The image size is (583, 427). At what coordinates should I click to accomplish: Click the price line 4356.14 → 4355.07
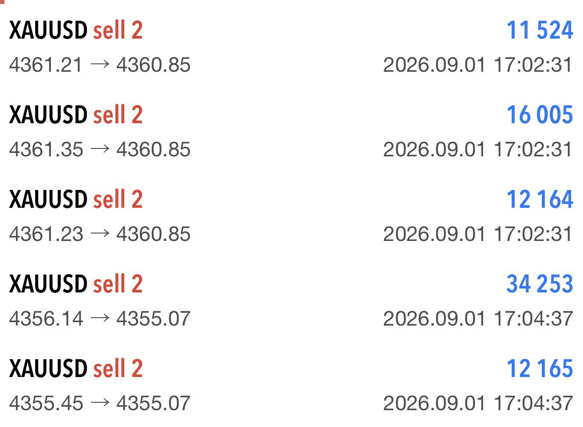[x=100, y=318]
